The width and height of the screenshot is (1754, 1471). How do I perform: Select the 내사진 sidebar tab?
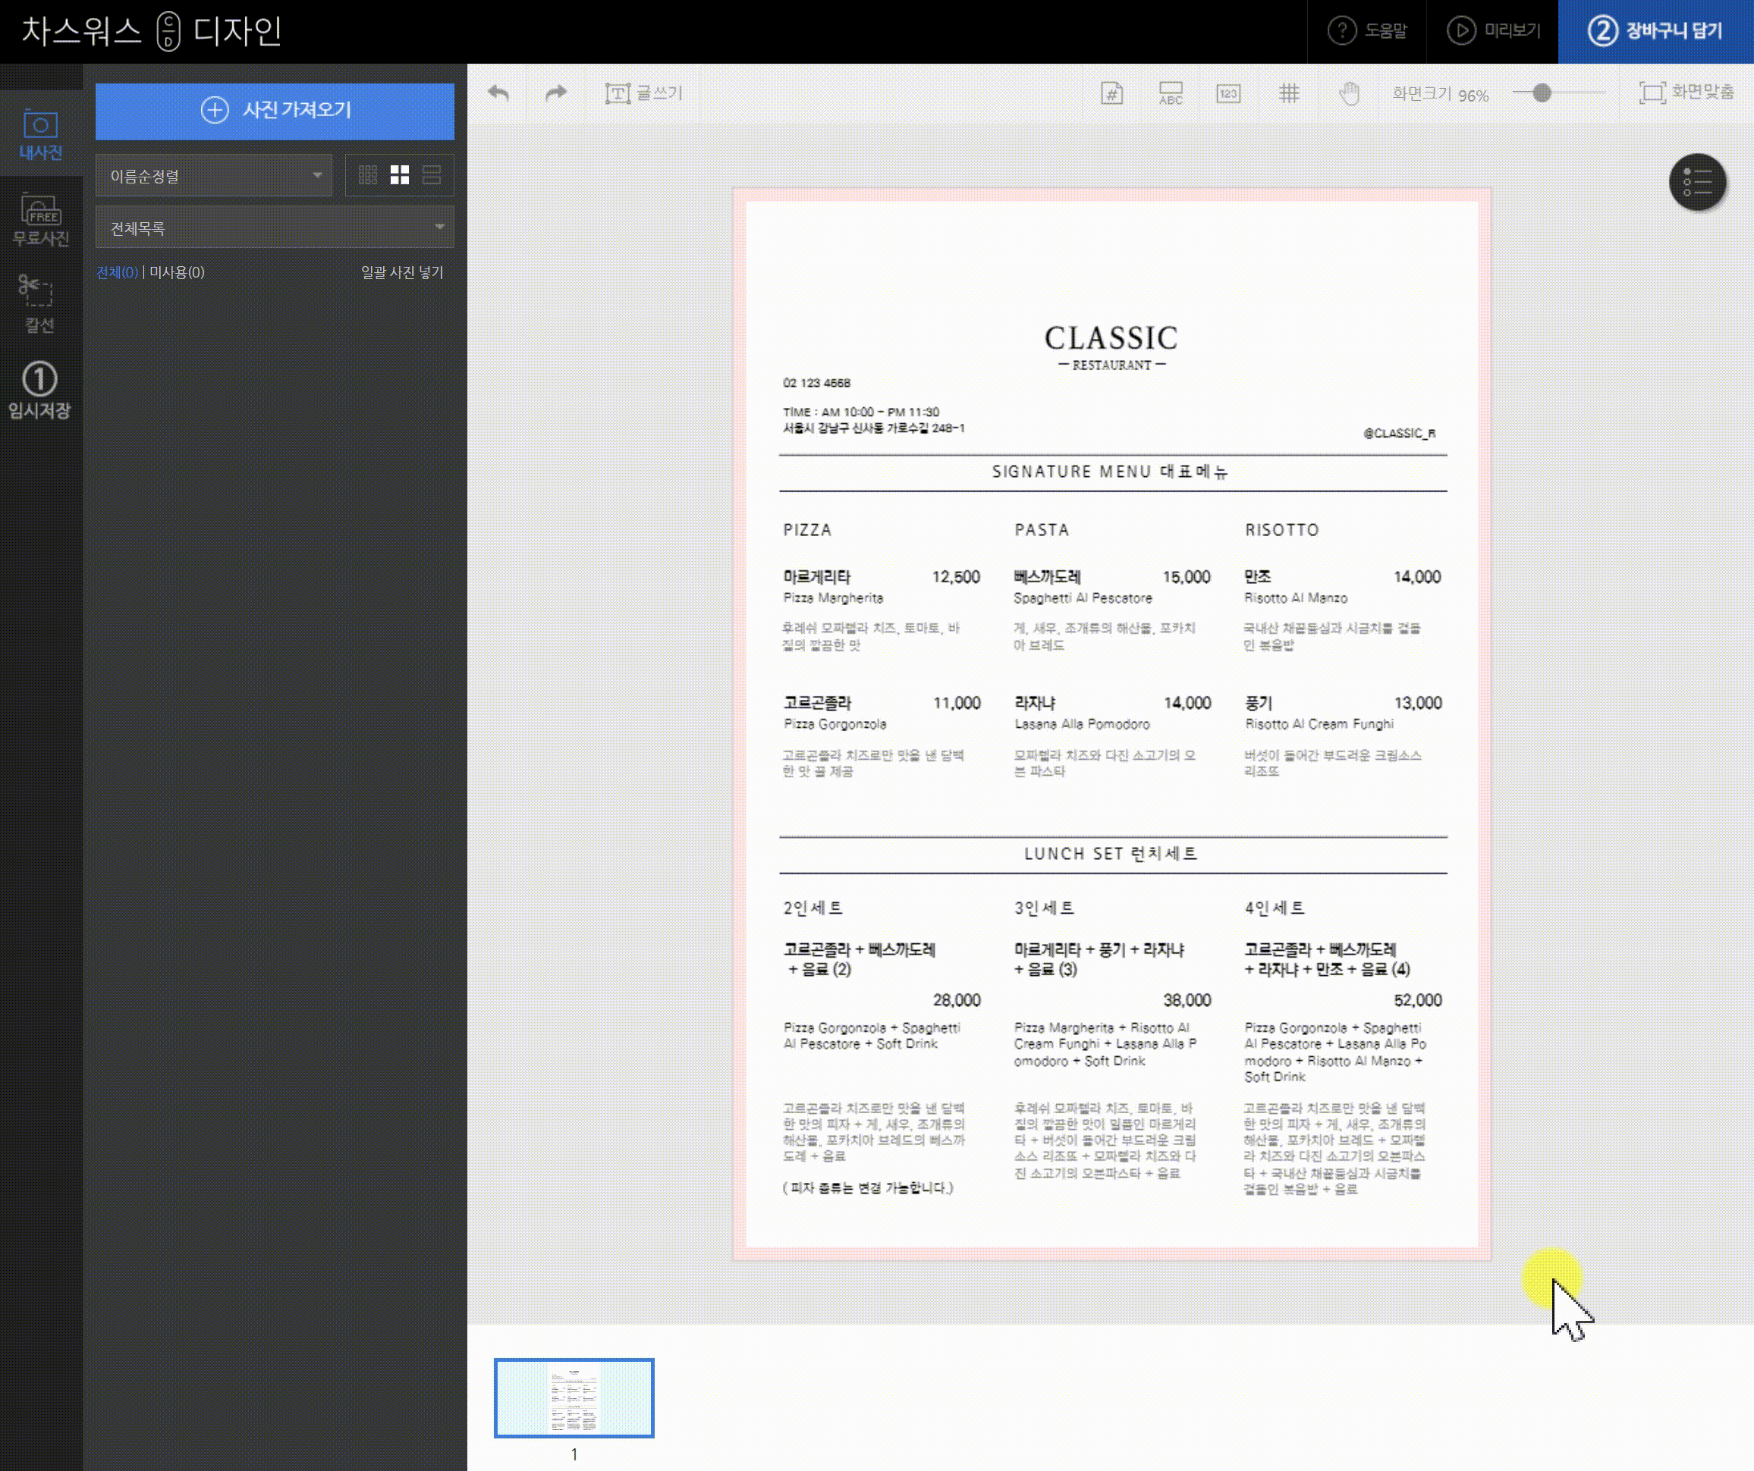click(x=41, y=133)
